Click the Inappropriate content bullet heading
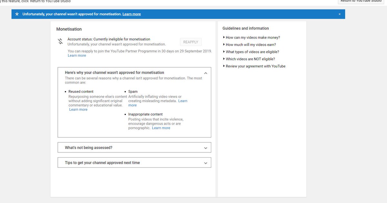Viewport: 387px width, 203px height. click(145, 114)
